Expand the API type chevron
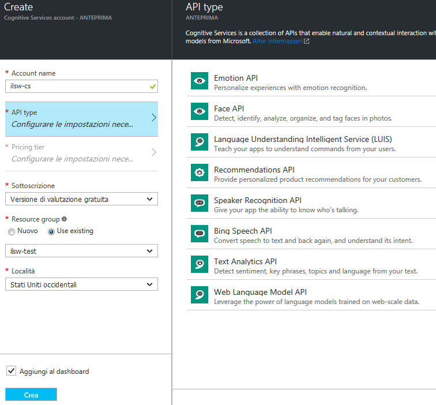Image resolution: width=436 pixels, height=405 pixels. point(154,118)
